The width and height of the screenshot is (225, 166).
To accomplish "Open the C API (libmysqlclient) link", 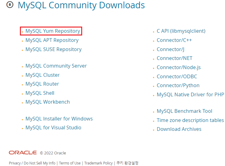I will point(181,31).
